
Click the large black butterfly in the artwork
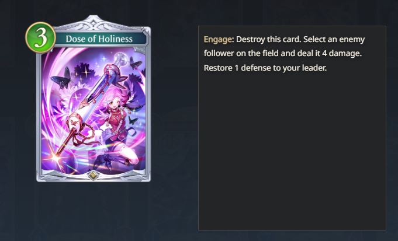click(x=62, y=79)
